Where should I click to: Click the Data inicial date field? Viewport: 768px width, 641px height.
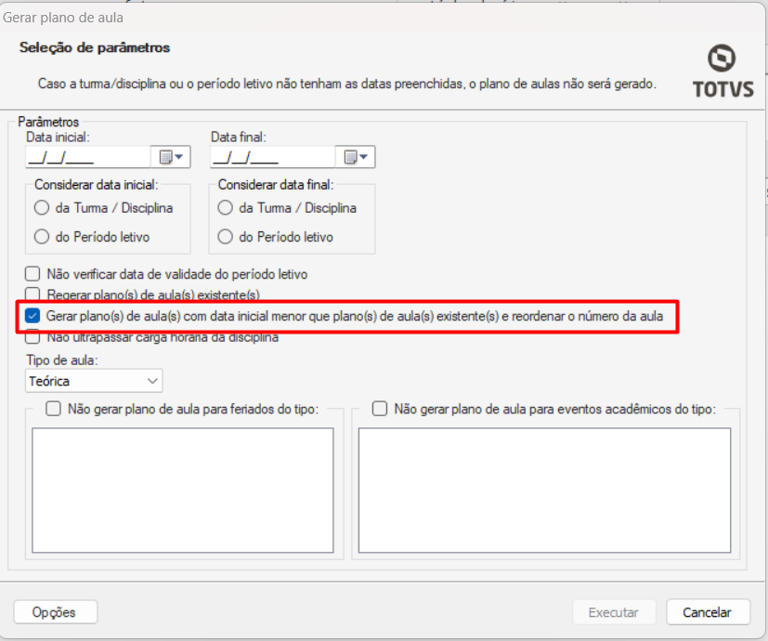pos(87,157)
